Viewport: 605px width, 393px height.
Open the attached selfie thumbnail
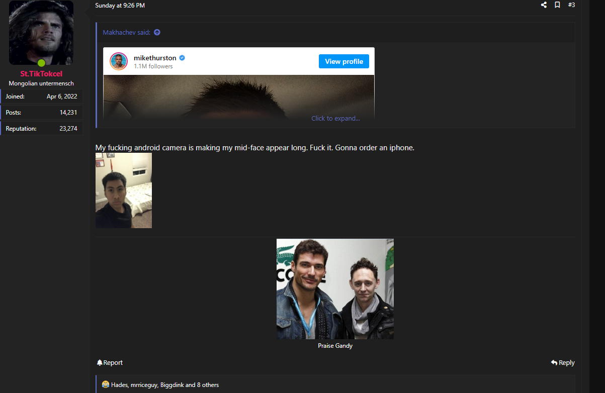click(x=124, y=190)
